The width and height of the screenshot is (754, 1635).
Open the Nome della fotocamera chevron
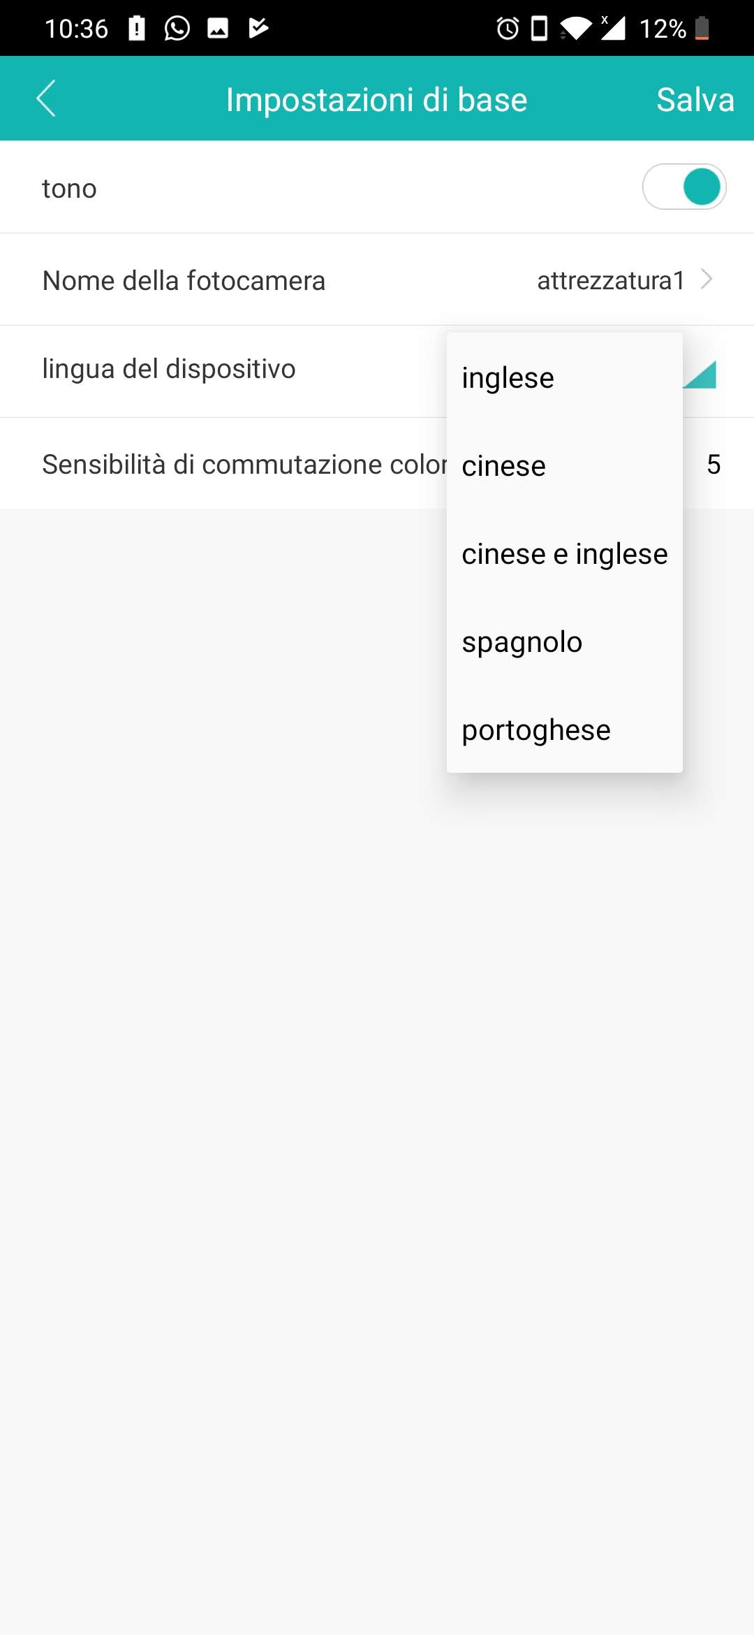(707, 279)
